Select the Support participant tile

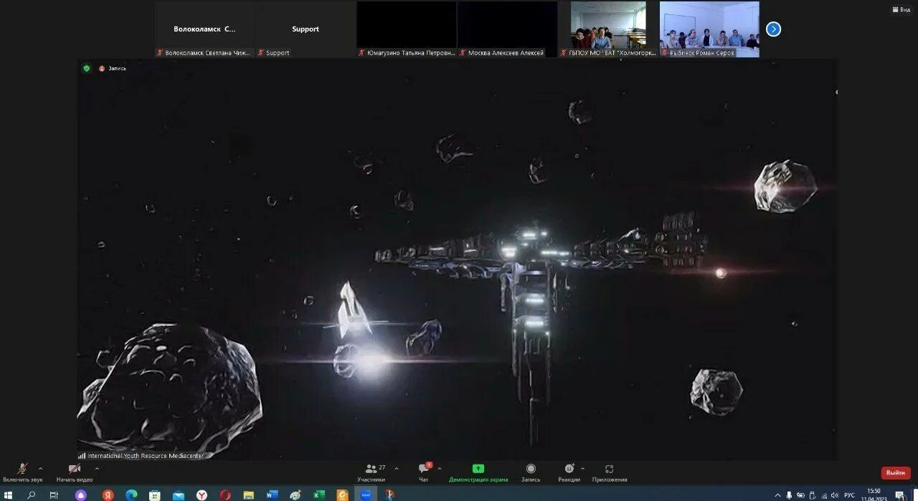(306, 29)
